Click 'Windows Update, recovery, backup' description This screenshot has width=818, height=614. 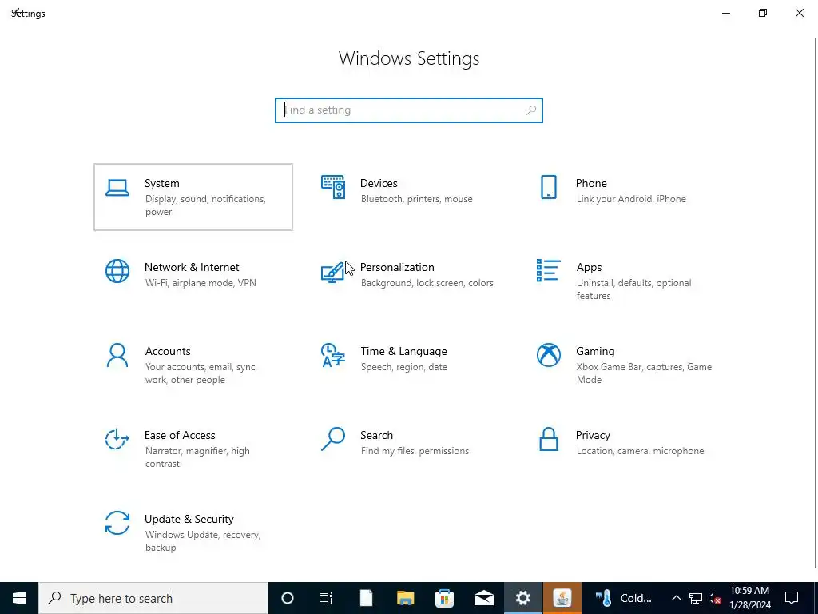[x=202, y=541]
